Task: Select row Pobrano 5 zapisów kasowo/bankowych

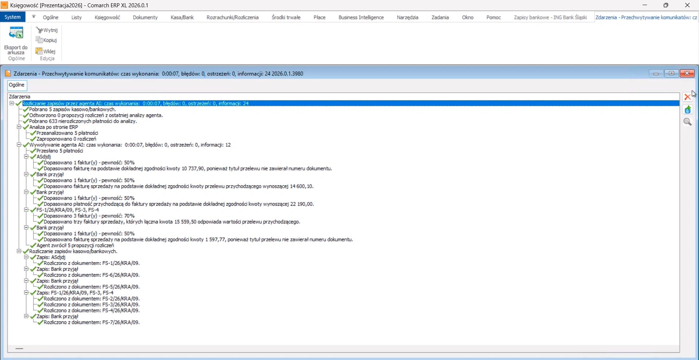Action: pos(72,109)
